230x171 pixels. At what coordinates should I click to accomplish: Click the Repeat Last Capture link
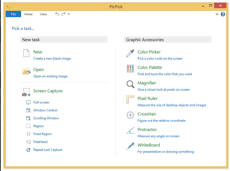(48, 150)
